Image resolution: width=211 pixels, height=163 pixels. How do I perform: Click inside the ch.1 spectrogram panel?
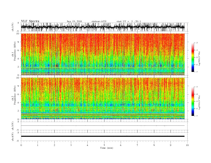tap(103, 54)
